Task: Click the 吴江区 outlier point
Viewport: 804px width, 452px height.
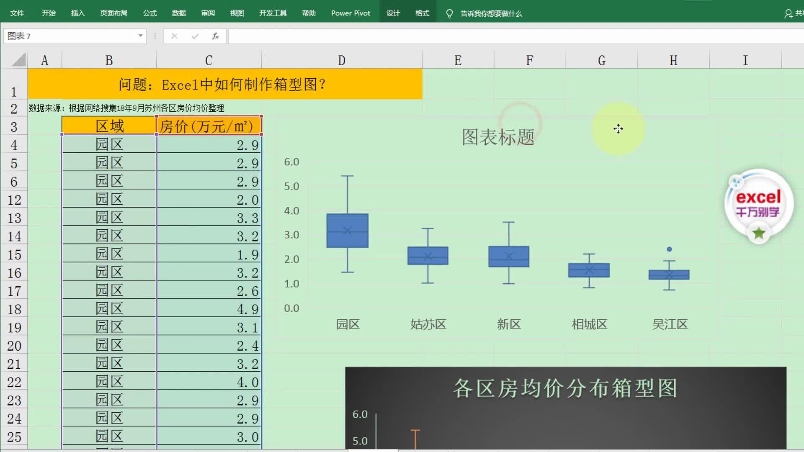Action: click(669, 249)
